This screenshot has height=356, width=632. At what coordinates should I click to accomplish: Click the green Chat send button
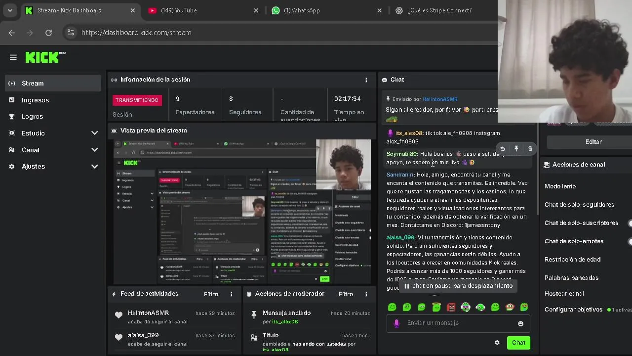(518, 343)
